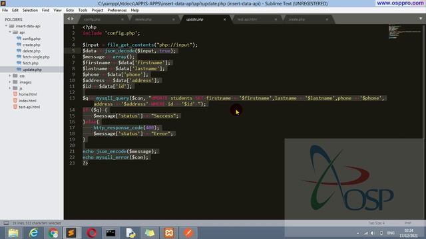Close the delete.php tab
Screen dimensions: 426x239
pyautogui.click(x=173, y=19)
